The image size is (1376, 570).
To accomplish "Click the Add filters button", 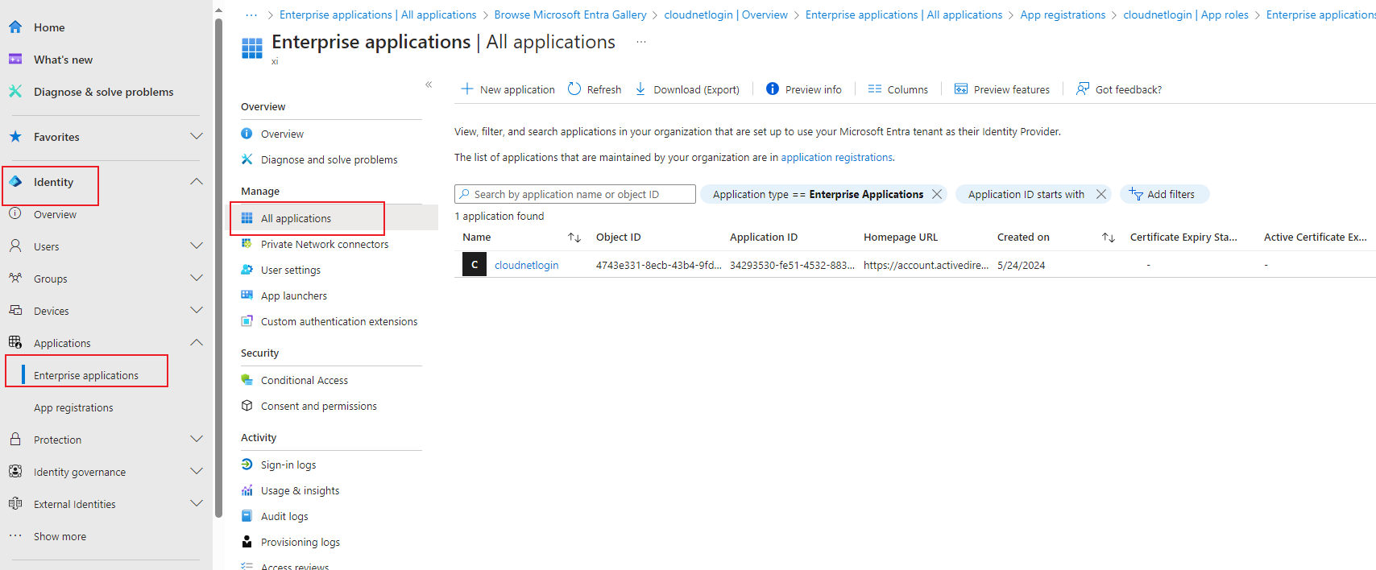I will coord(1164,194).
